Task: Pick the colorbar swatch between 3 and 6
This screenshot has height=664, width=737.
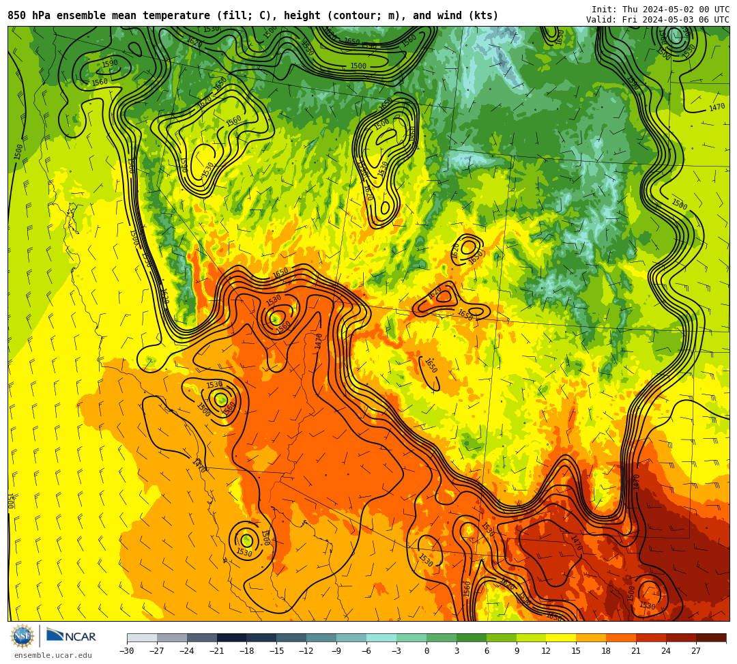Action: (x=472, y=637)
